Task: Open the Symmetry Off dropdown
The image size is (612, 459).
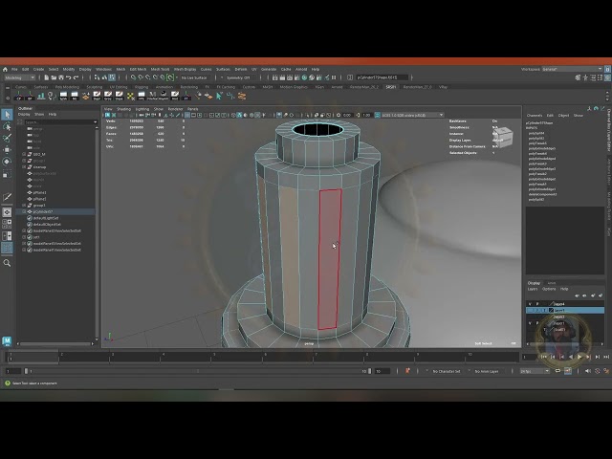Action: pyautogui.click(x=238, y=77)
